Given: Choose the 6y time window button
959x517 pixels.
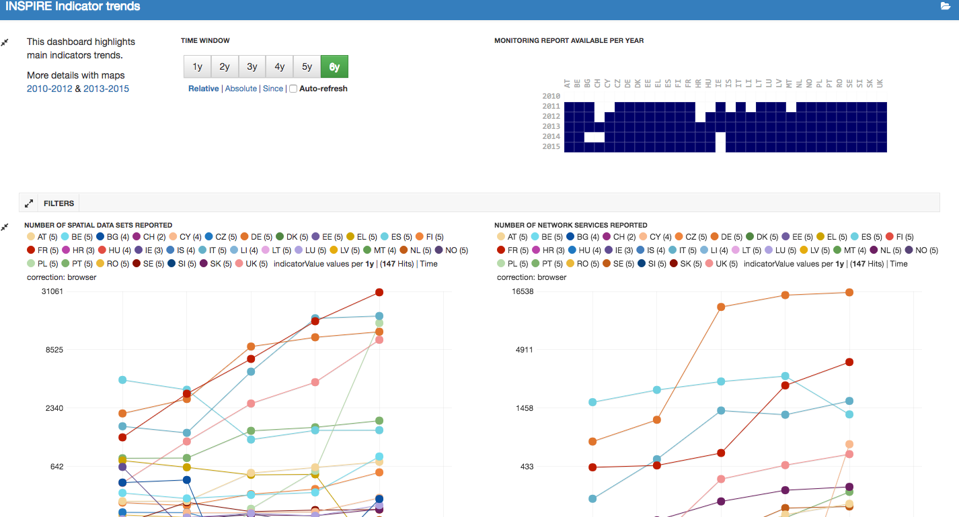Looking at the screenshot, I should pos(334,66).
